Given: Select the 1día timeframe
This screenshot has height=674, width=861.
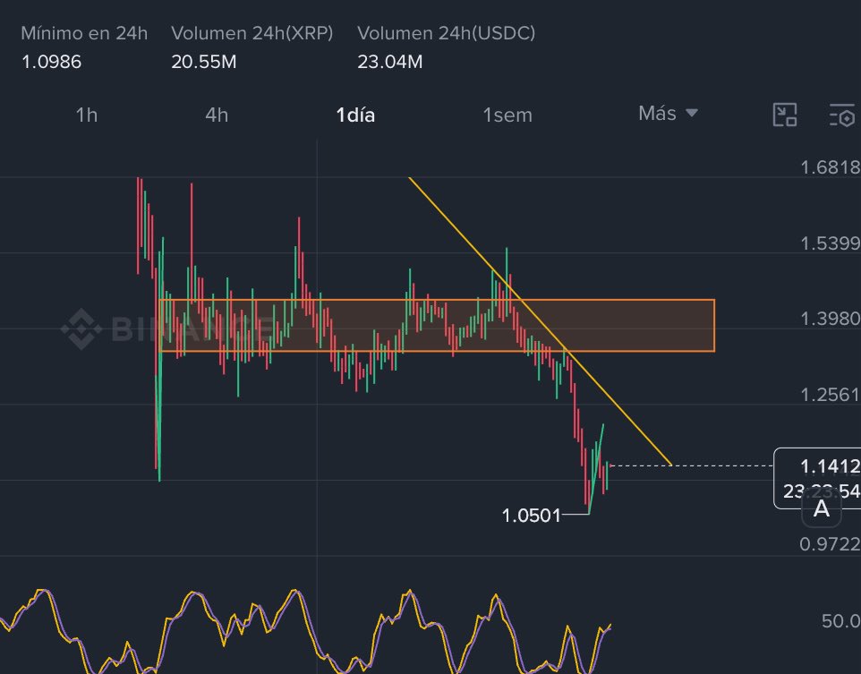Looking at the screenshot, I should pyautogui.click(x=355, y=115).
